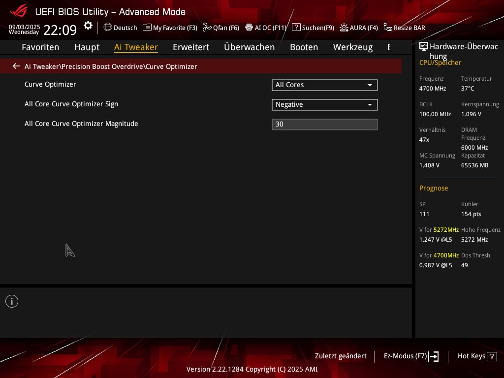Open the Optimizer Sign Negative dropdown
The height and width of the screenshot is (378, 504).
click(325, 105)
